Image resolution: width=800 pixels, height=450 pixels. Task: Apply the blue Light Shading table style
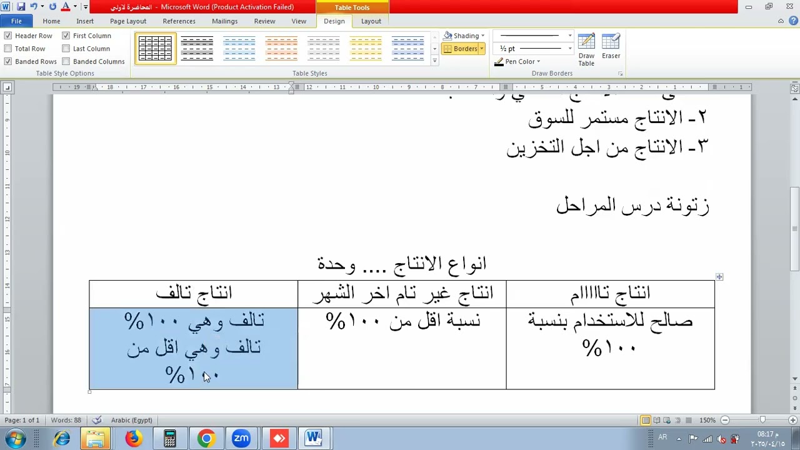point(239,48)
